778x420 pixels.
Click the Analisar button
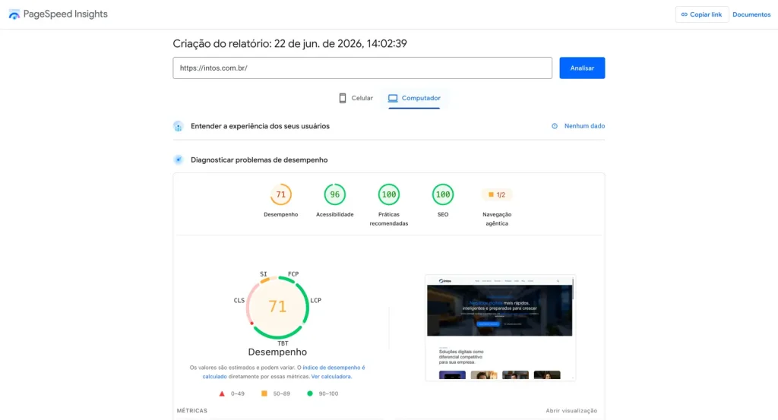point(582,68)
